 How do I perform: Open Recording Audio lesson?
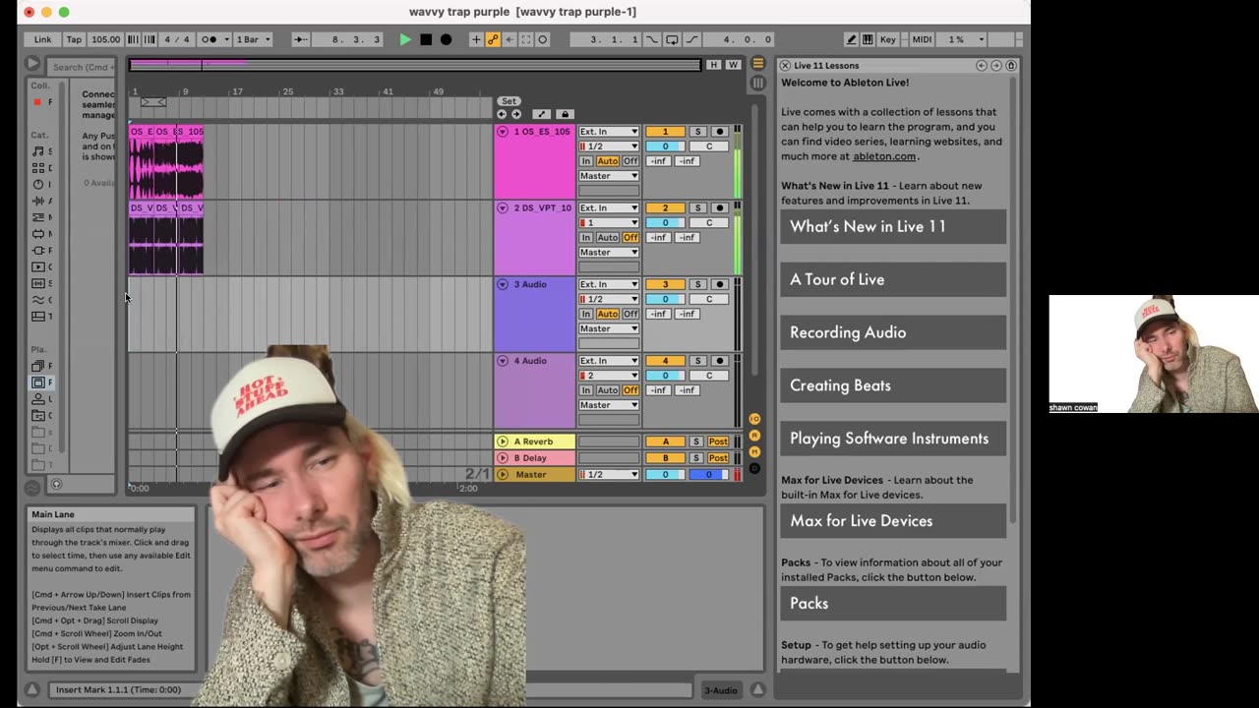pos(893,332)
